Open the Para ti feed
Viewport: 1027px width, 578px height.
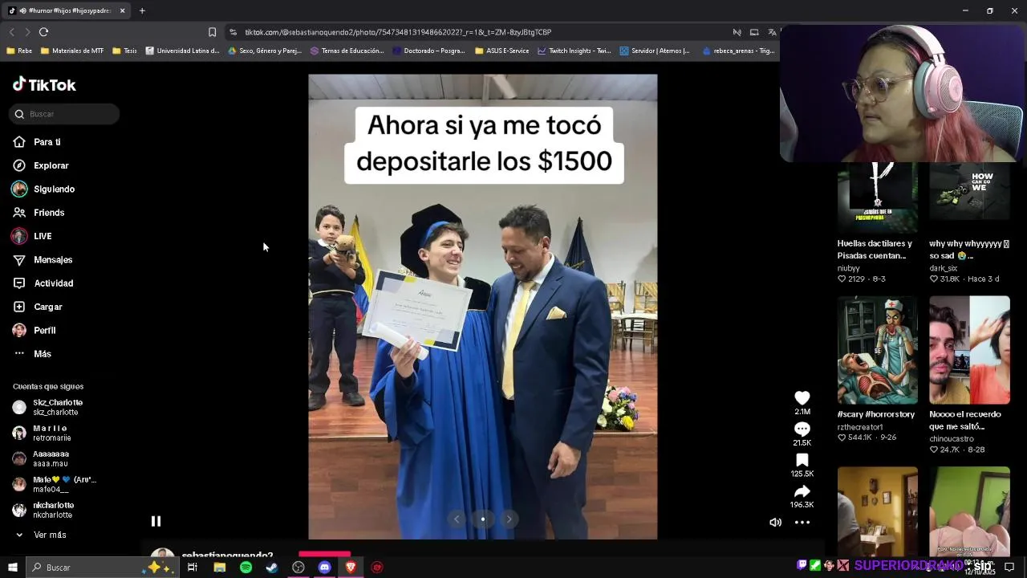(x=47, y=142)
